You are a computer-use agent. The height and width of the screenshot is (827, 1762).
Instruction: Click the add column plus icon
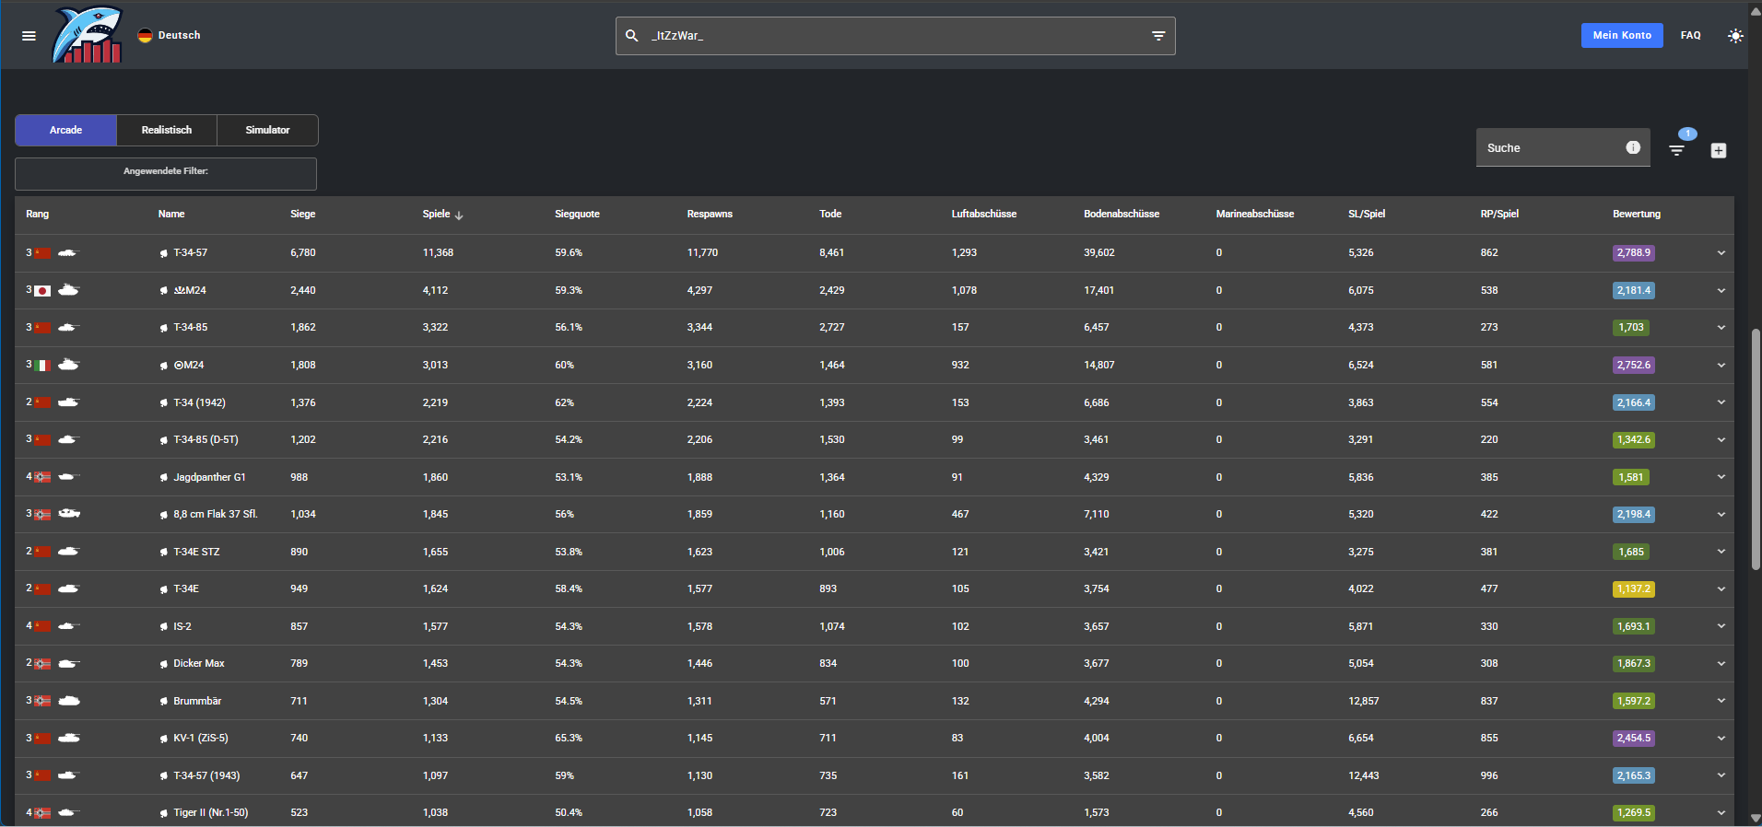1719,150
